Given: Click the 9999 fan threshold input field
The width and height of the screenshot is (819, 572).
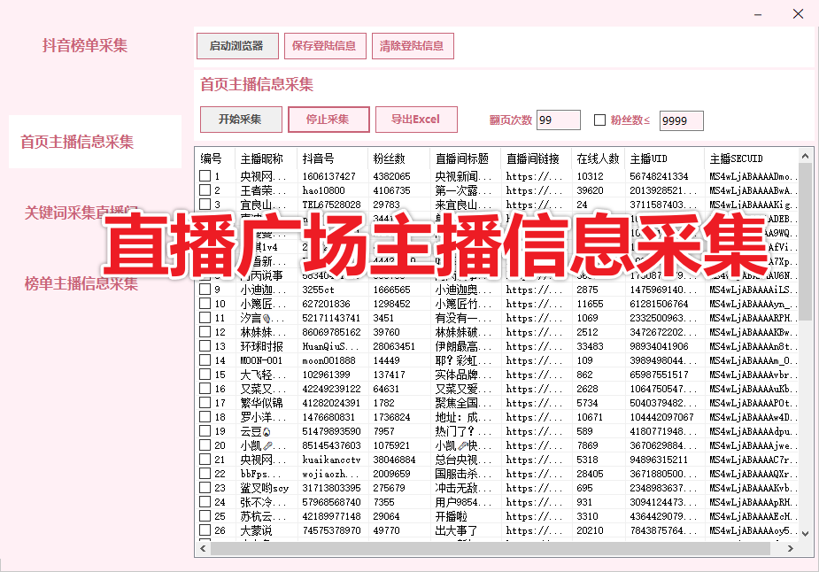Looking at the screenshot, I should (682, 120).
